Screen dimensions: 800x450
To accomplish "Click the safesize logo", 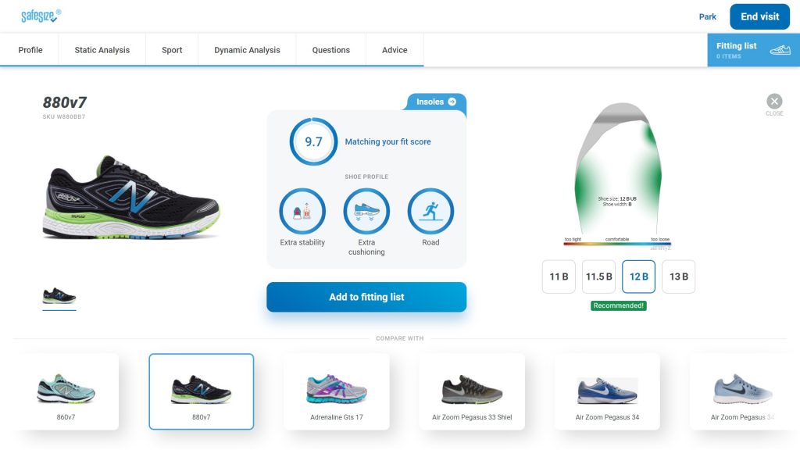I will tap(41, 16).
